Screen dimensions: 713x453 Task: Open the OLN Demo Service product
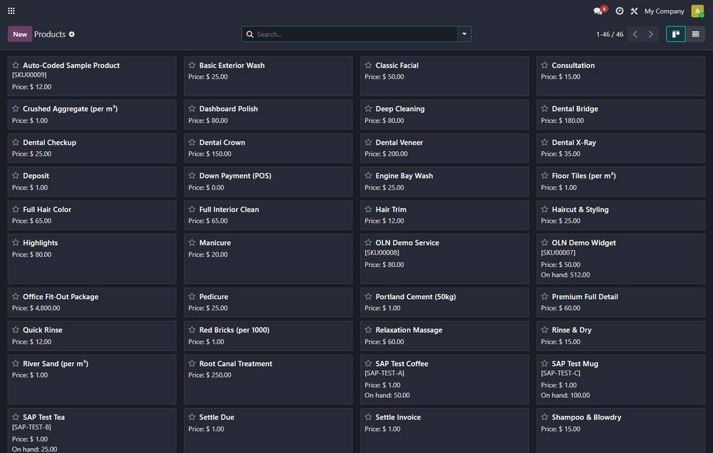pos(445,258)
